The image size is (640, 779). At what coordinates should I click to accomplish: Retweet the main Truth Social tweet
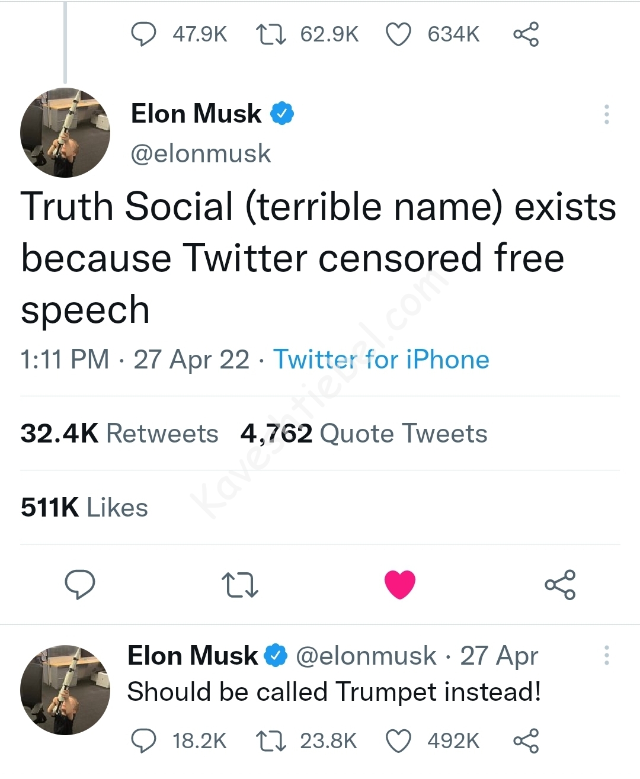[x=239, y=585]
